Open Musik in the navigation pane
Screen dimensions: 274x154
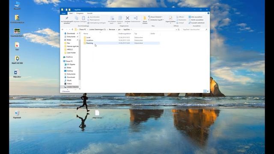click(68, 80)
